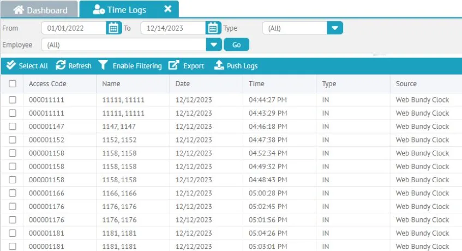The height and width of the screenshot is (251, 462).
Task: Click time cell 04:46:18 PM
Action: 268,127
